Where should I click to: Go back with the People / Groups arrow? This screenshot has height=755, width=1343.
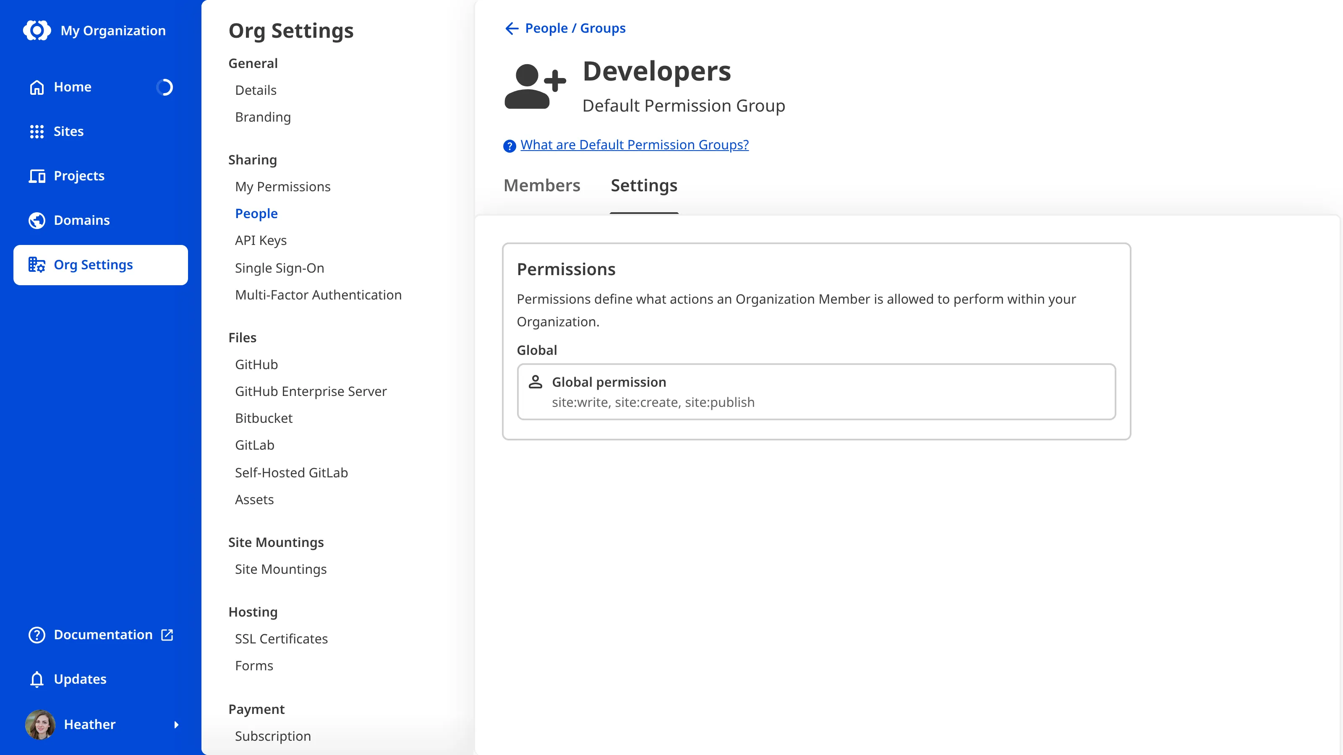[512, 28]
